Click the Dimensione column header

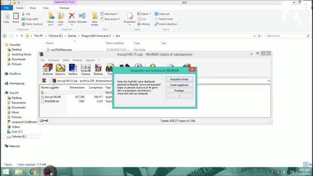pyautogui.click(x=77, y=88)
